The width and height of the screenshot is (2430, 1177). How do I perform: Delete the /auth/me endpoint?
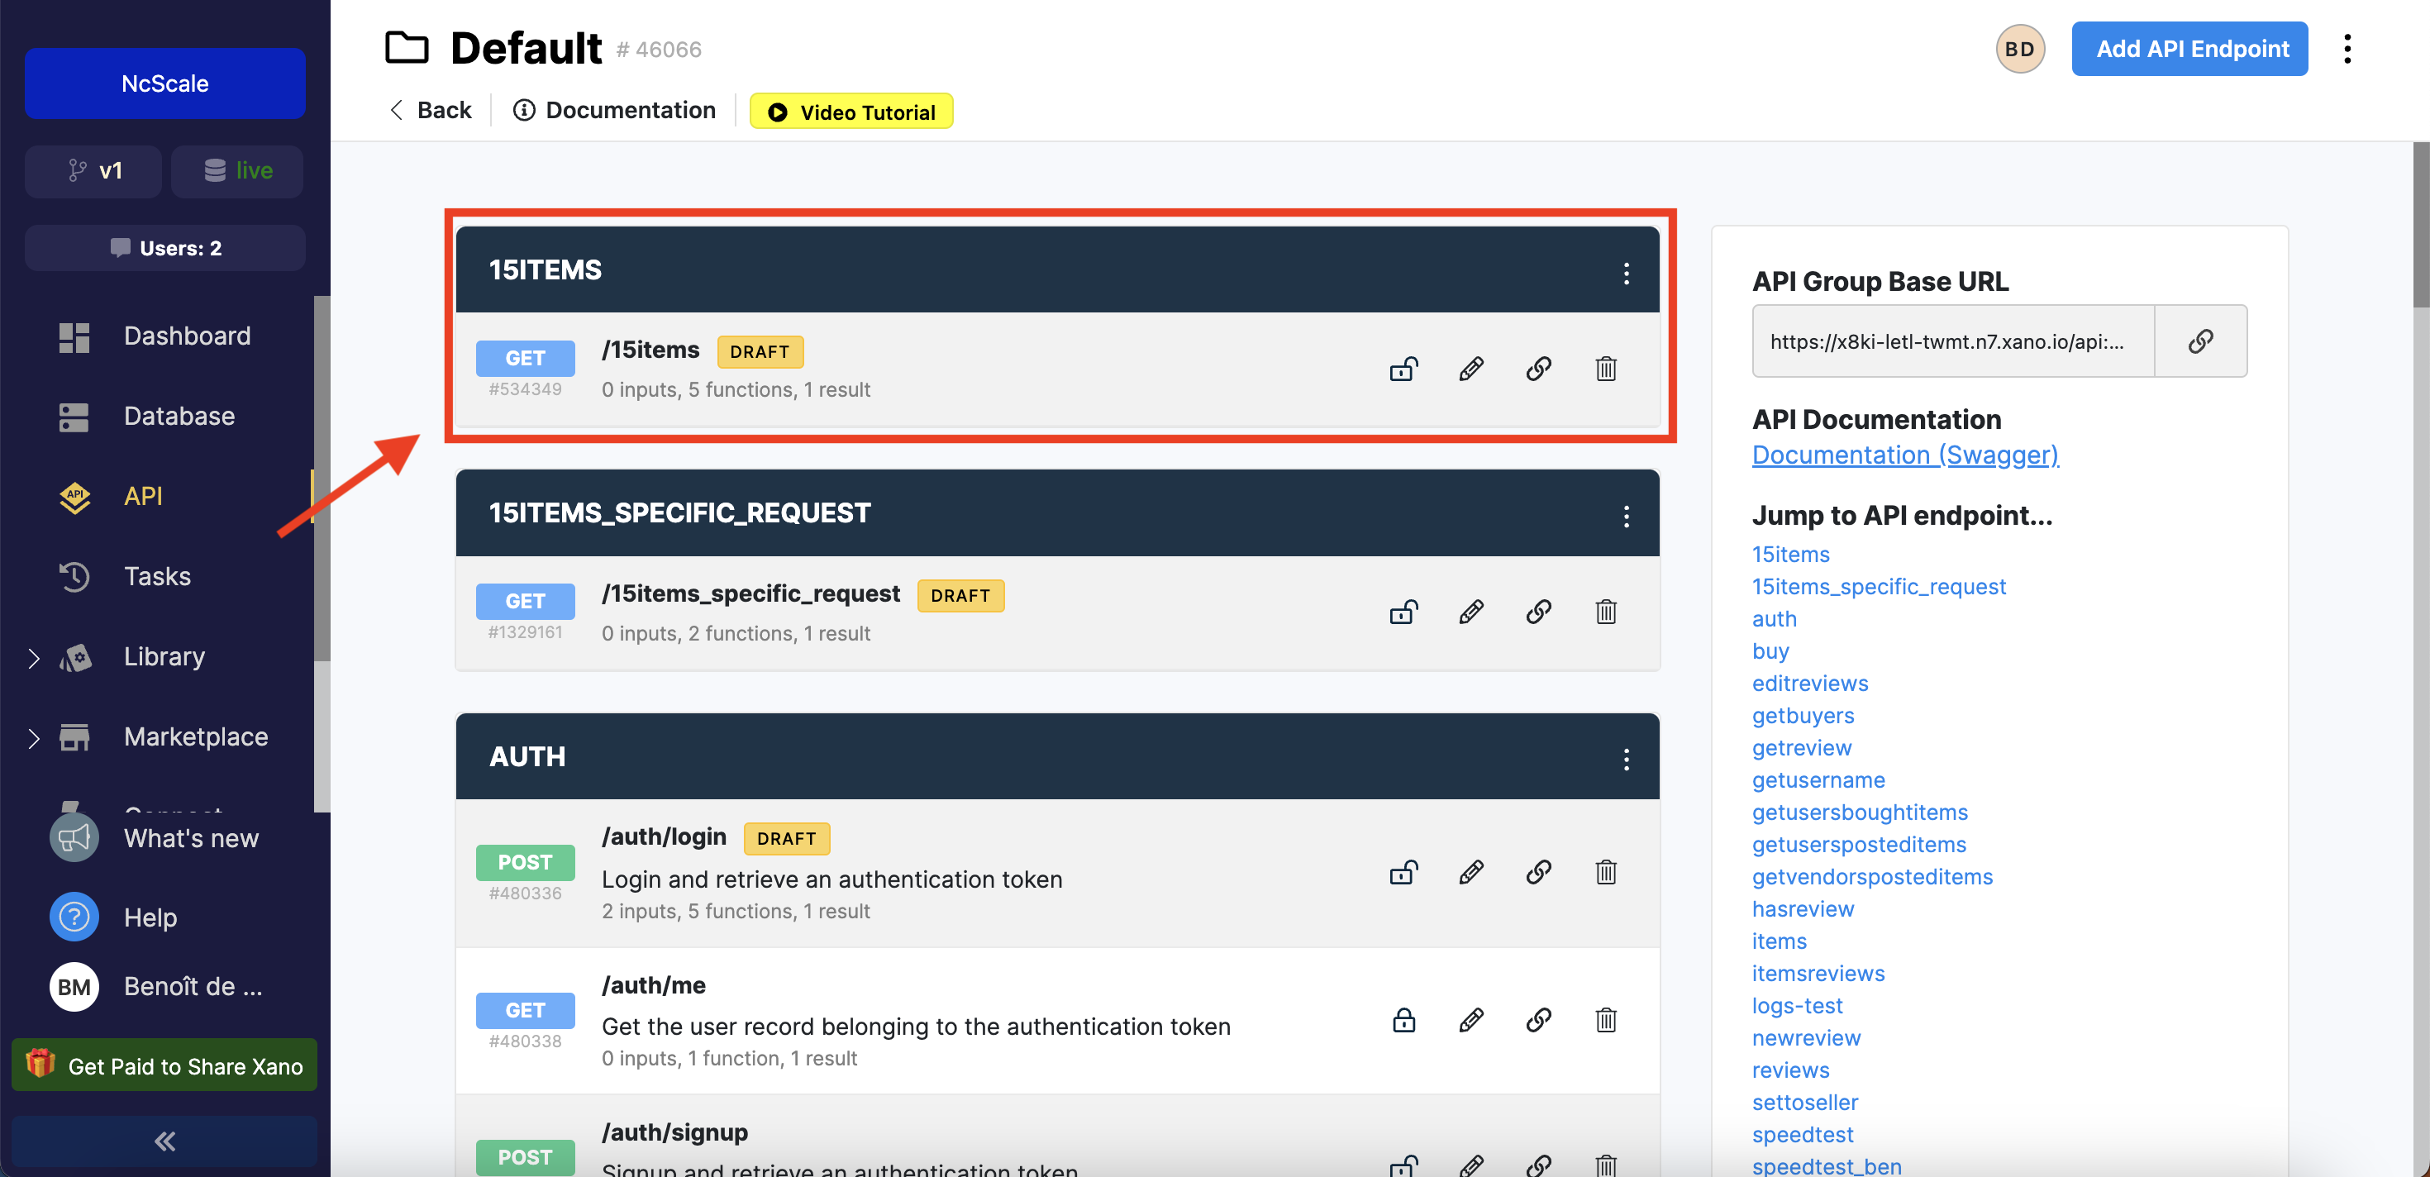click(1605, 1021)
